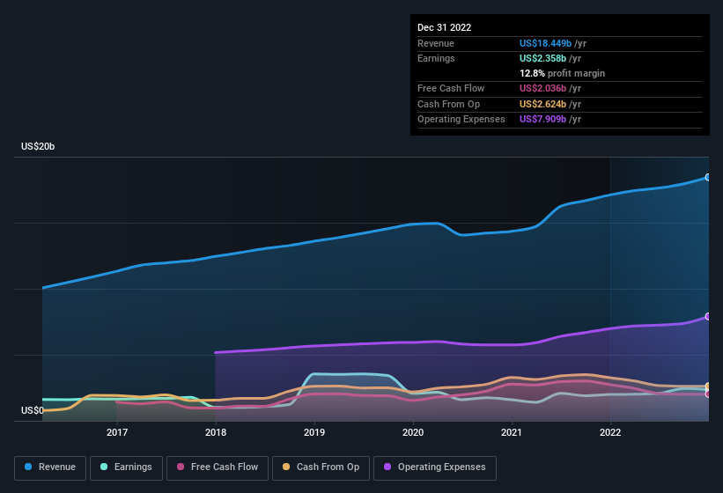This screenshot has width=723, height=493.
Task: Click the Dec 31 2022 tooltip date
Action: (445, 27)
